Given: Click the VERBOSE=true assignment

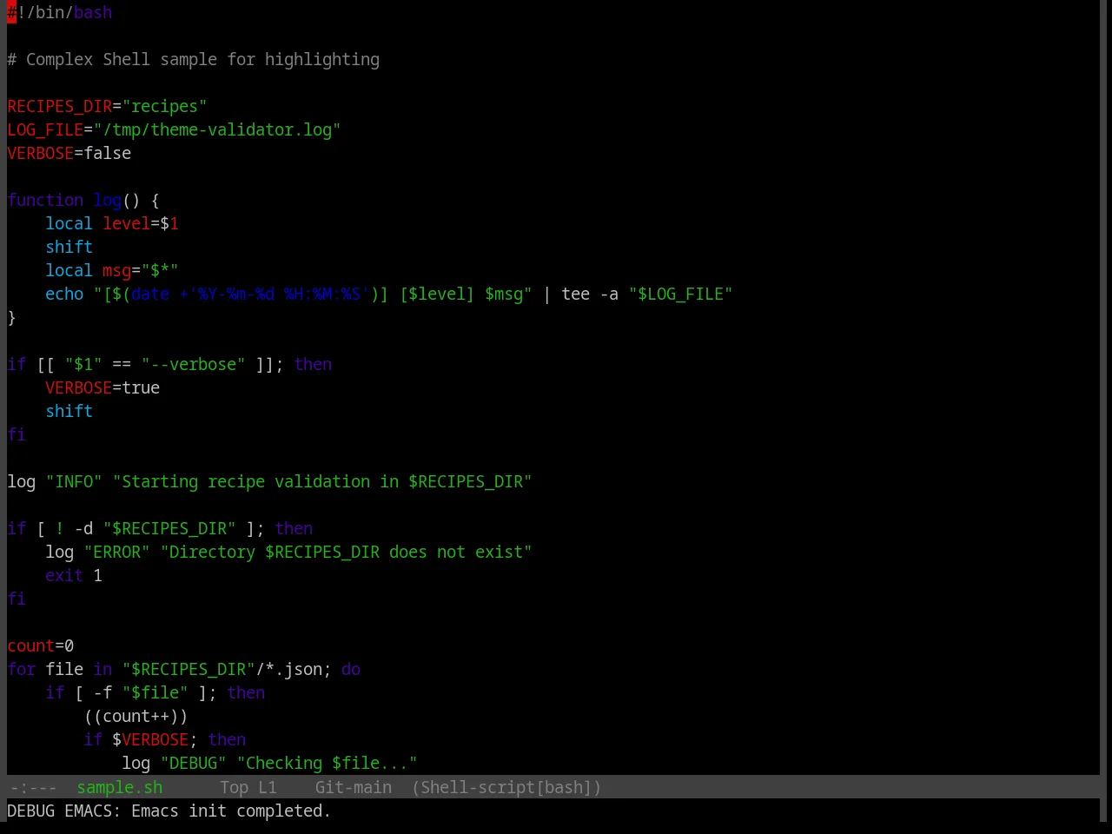Looking at the screenshot, I should point(103,387).
